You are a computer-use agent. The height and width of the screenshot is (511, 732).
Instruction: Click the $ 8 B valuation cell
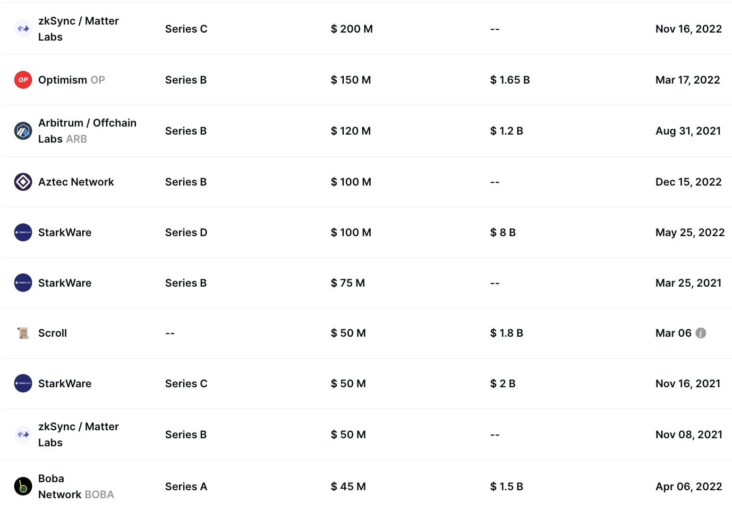tap(503, 232)
